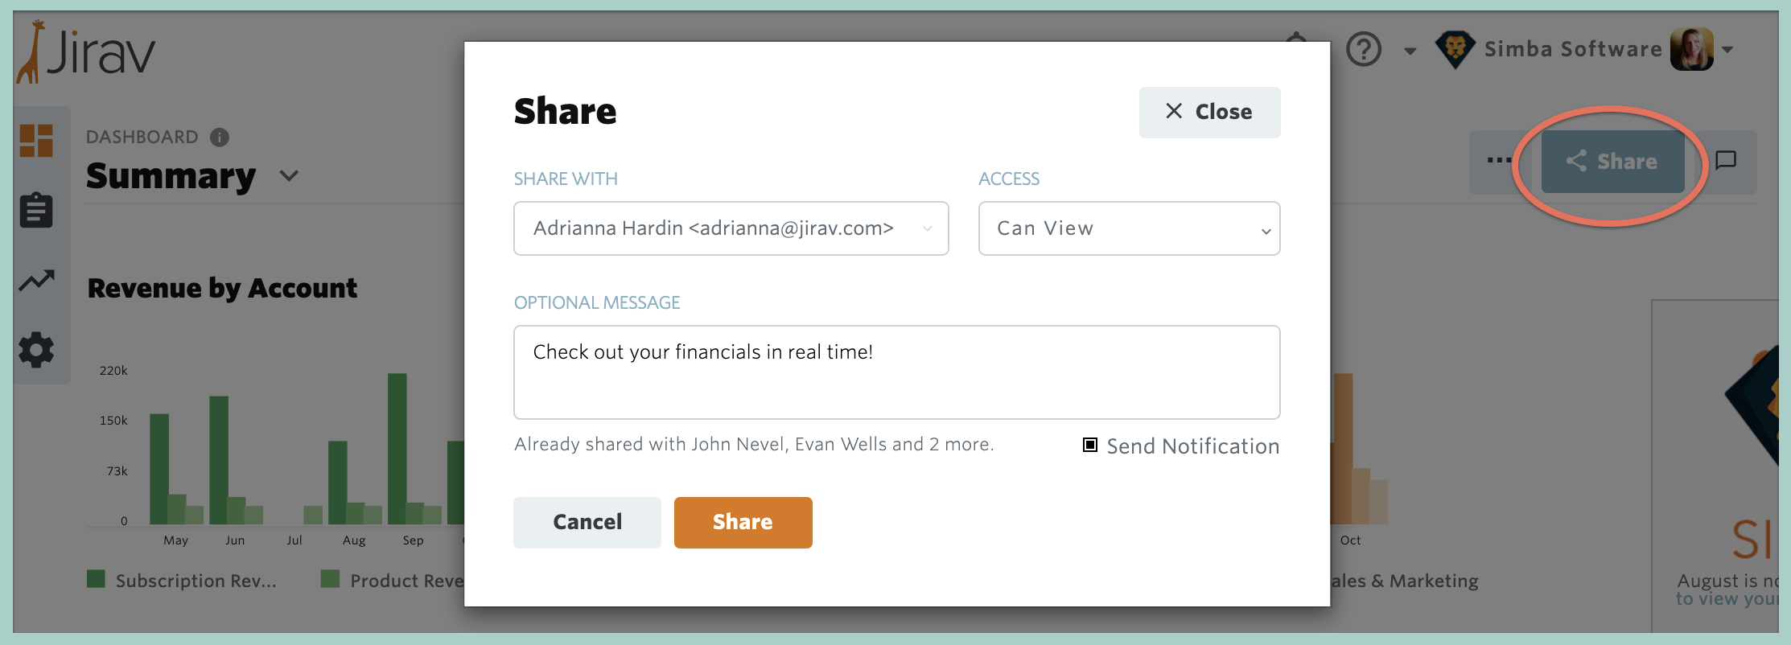Click the Product Reve legend swatch
The height and width of the screenshot is (645, 1791).
pyautogui.click(x=330, y=579)
